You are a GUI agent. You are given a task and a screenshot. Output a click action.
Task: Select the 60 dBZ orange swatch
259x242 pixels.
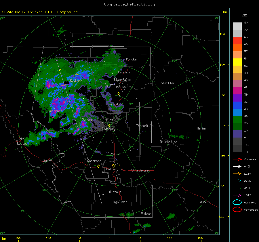pyautogui.click(x=237, y=47)
